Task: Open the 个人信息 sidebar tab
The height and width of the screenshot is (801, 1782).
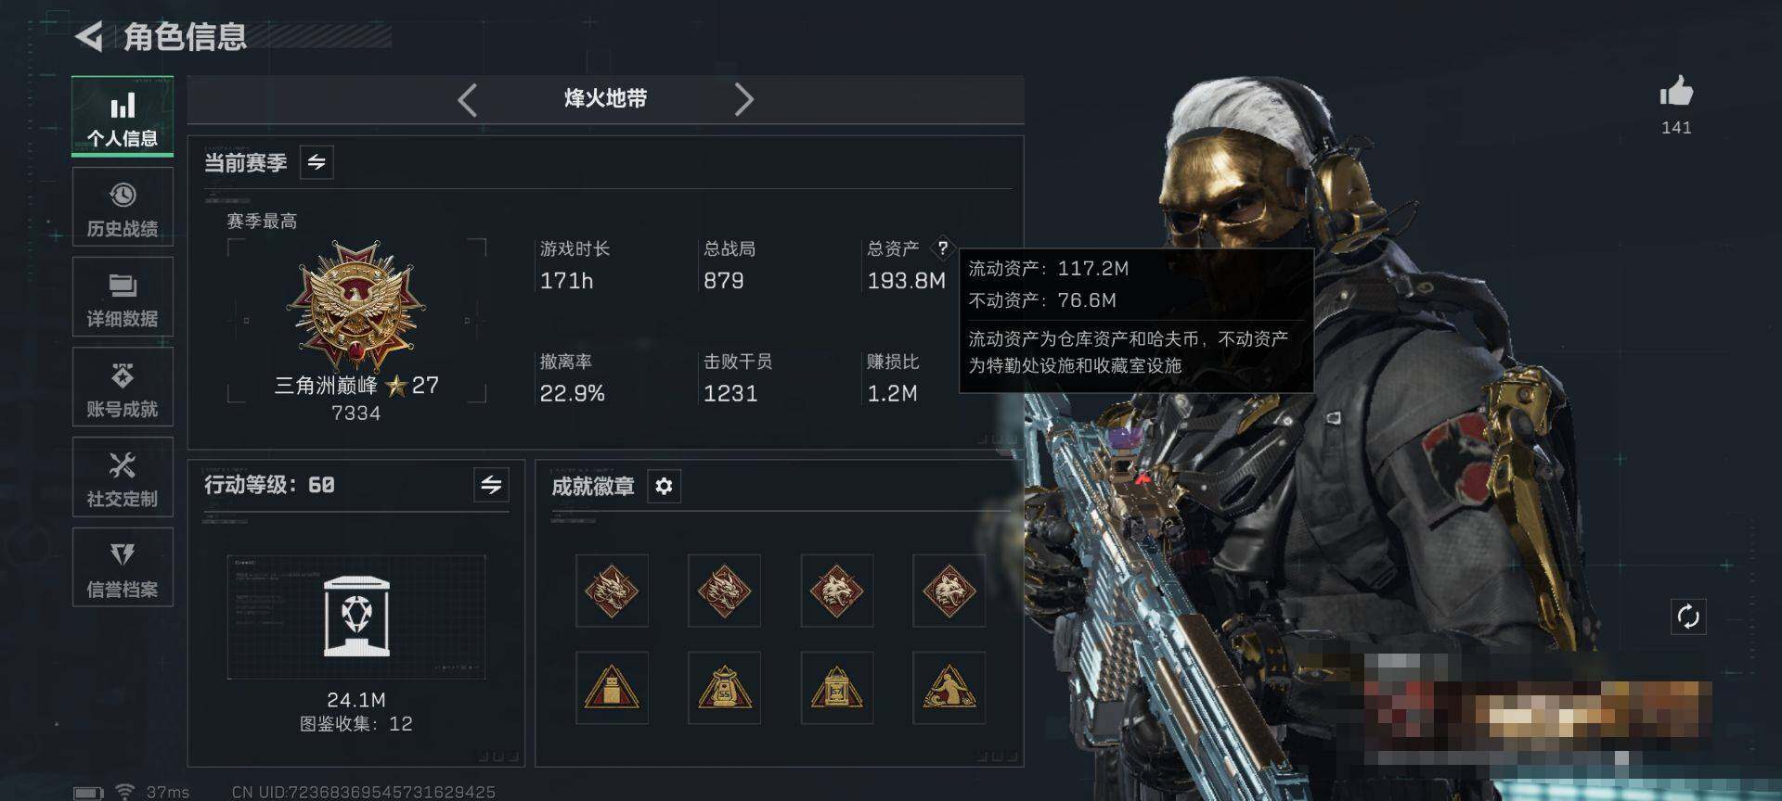Action: pyautogui.click(x=123, y=117)
